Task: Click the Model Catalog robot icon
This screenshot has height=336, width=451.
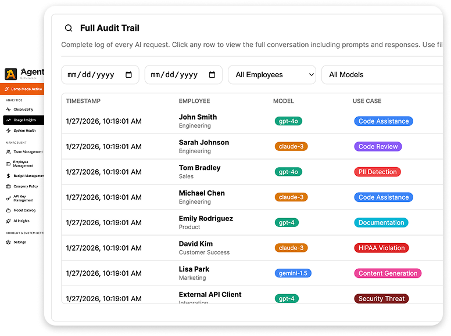Action: tap(8, 210)
